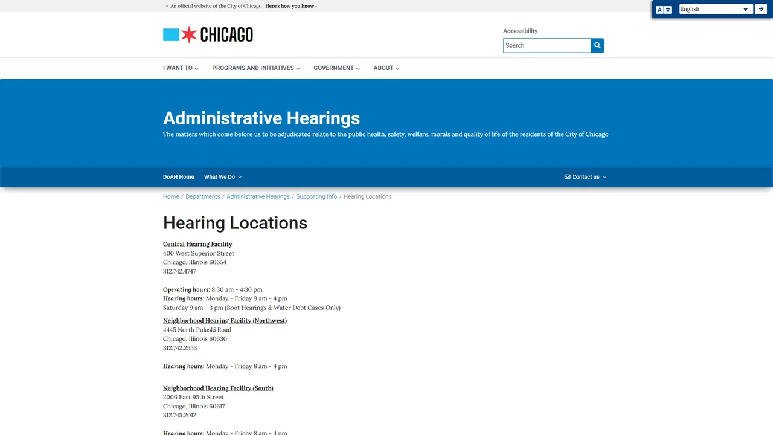Click the phone number 312.745.2012
The height and width of the screenshot is (435, 773).
pos(179,415)
